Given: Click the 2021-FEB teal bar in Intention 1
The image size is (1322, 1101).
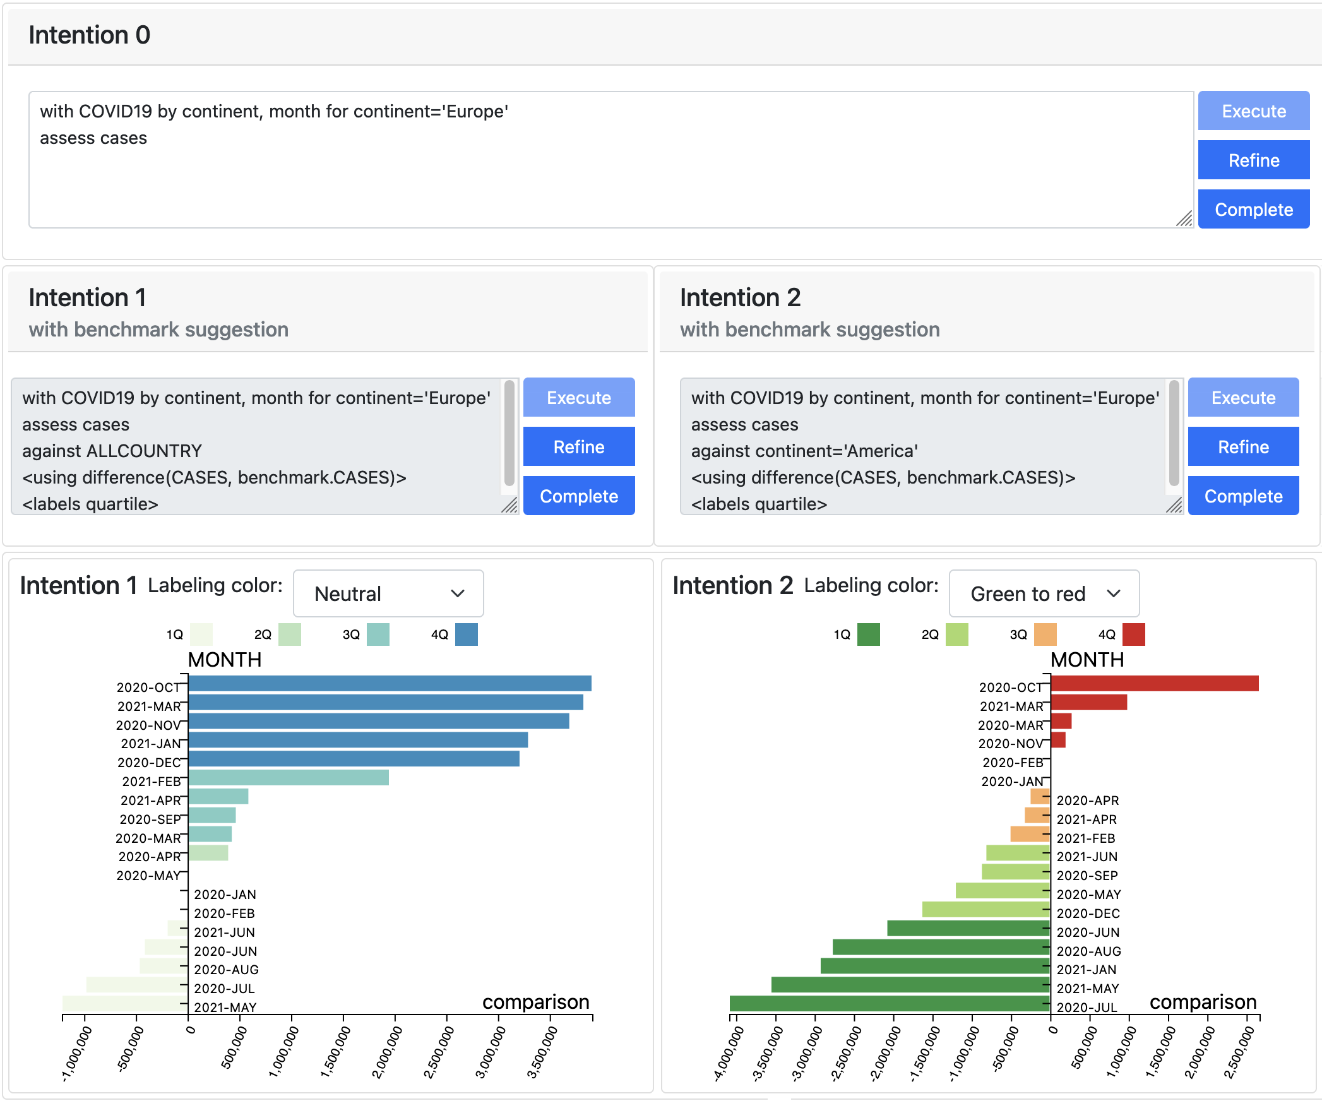Looking at the screenshot, I should 289,778.
